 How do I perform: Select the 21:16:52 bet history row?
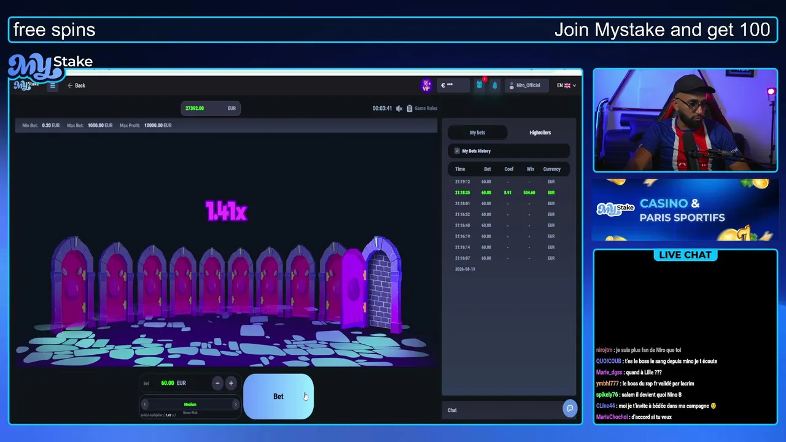coord(508,214)
